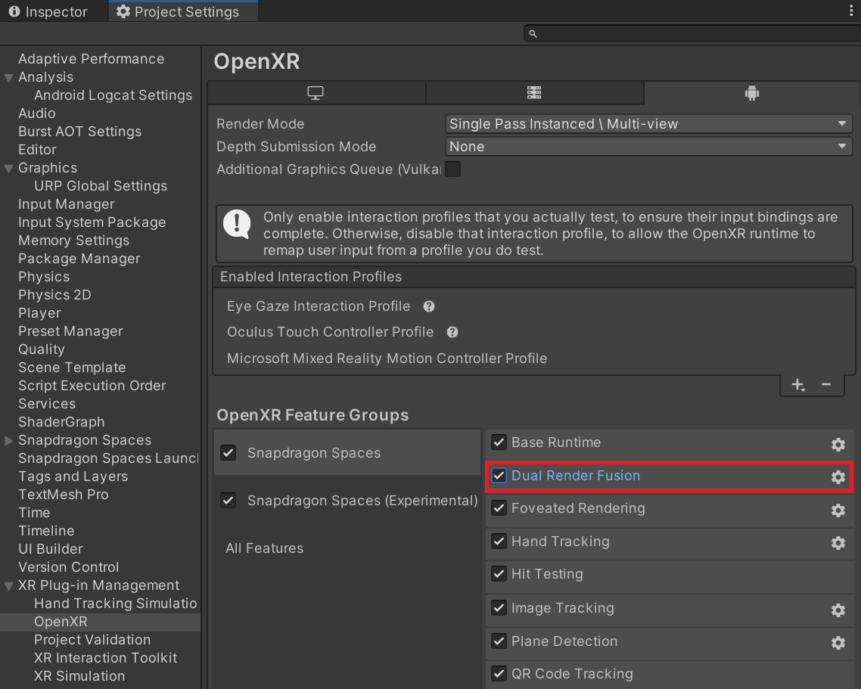The image size is (861, 689).
Task: Open Hand Tracking settings gear
Action: [838, 543]
